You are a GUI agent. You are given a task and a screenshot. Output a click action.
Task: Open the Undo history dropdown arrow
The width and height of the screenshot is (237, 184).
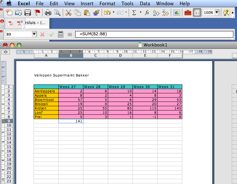(x=113, y=13)
